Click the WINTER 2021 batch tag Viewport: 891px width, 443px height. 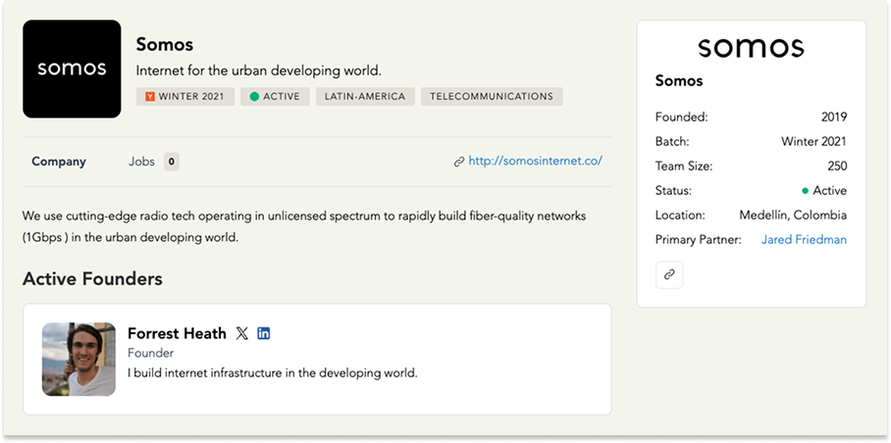point(185,96)
